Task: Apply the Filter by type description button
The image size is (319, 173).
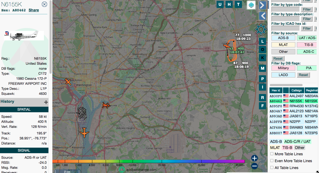Action: [307, 19]
